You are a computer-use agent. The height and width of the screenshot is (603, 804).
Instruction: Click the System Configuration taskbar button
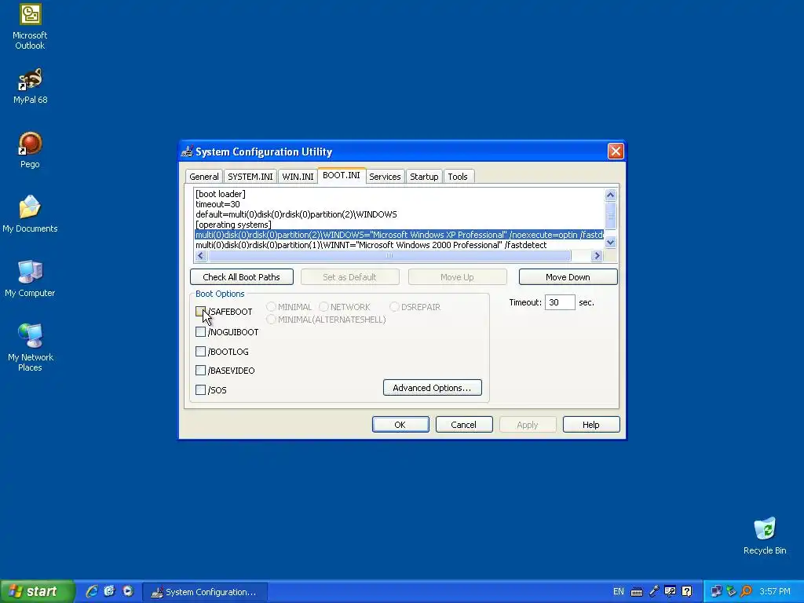[x=205, y=592]
